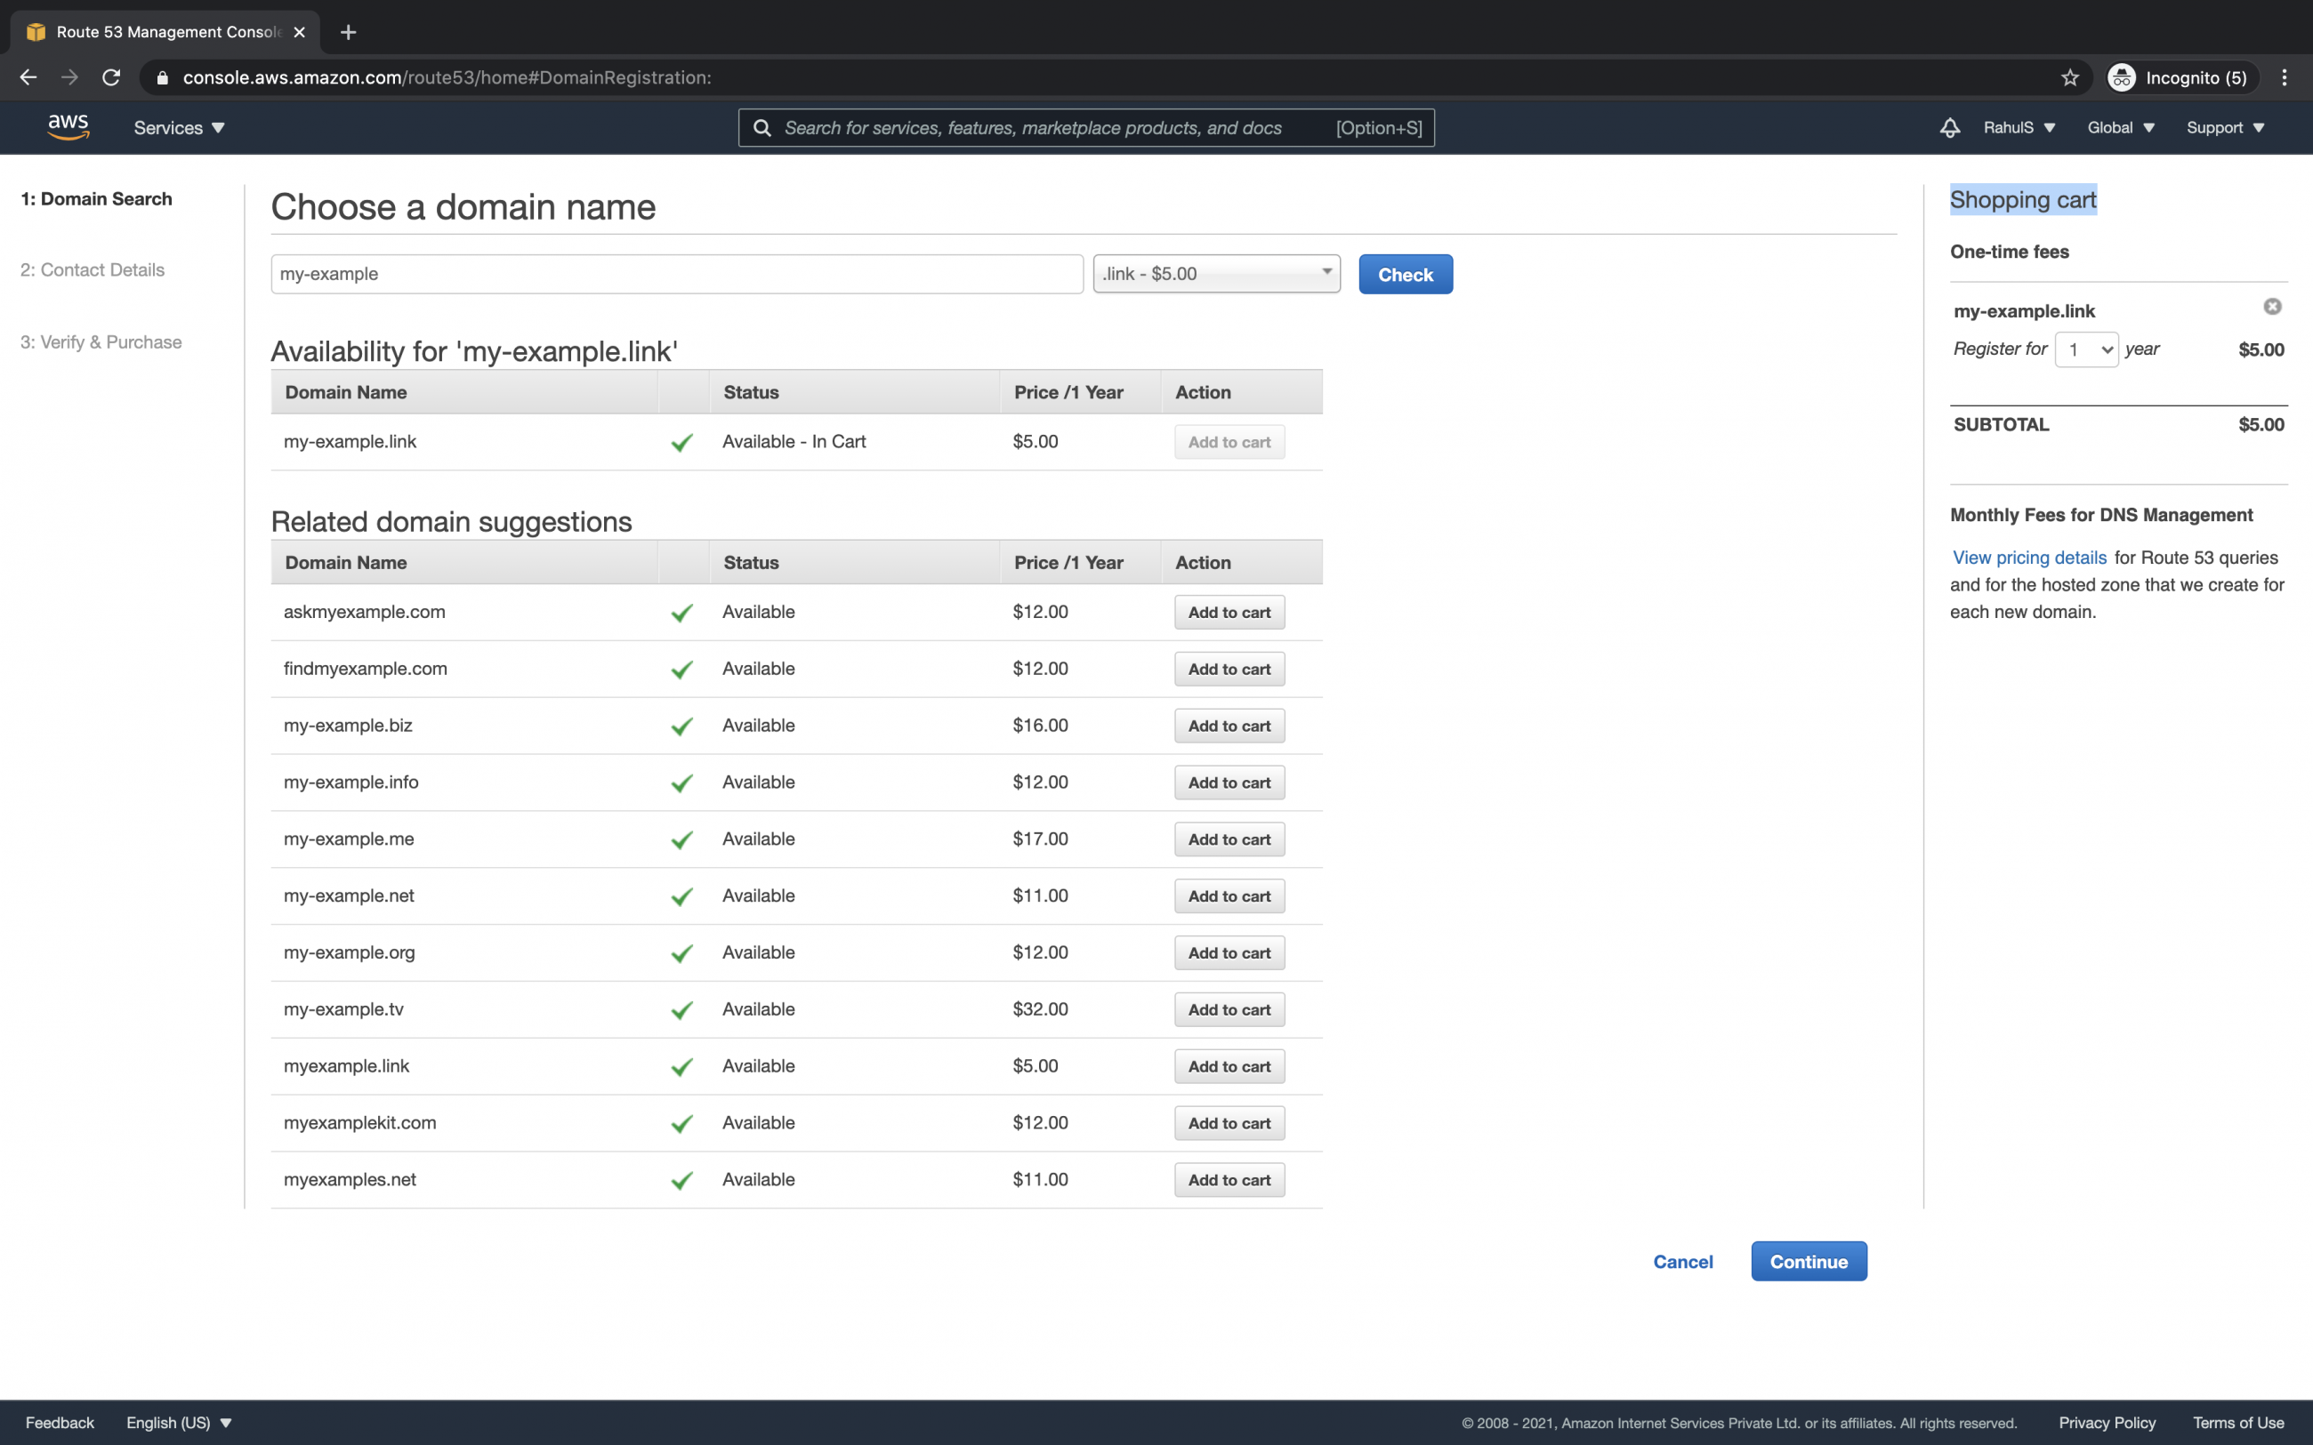This screenshot has width=2313, height=1445.
Task: Open the Services menu
Action: (178, 127)
